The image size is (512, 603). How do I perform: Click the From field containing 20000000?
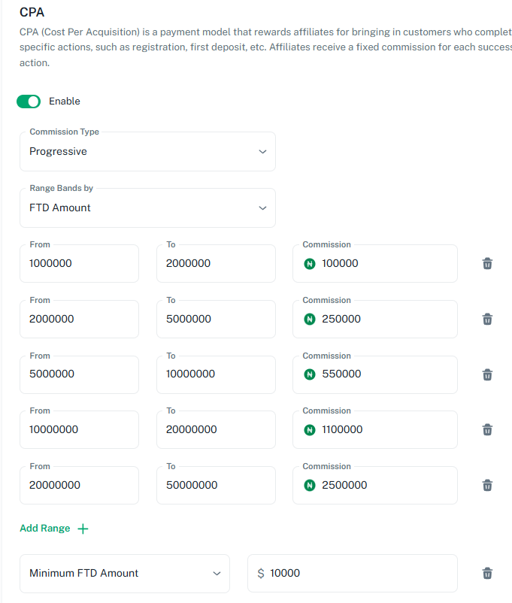[x=79, y=486]
